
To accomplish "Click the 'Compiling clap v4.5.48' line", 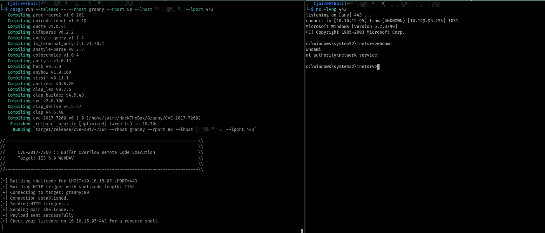I will tap(36, 112).
